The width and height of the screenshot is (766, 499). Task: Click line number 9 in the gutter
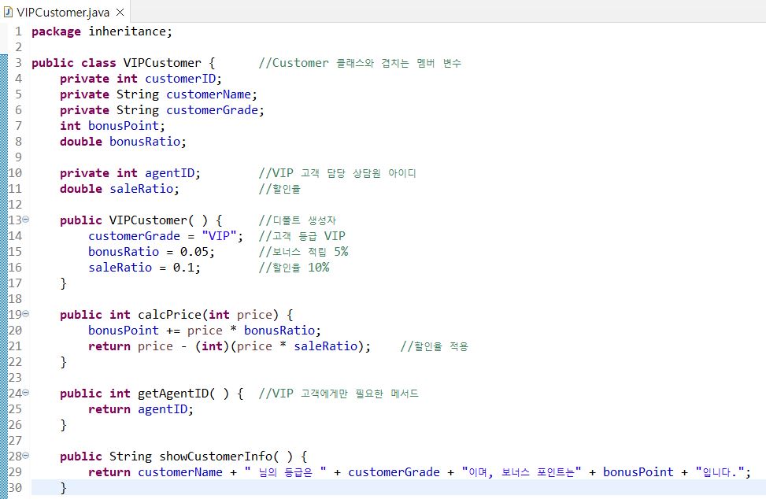(x=18, y=157)
